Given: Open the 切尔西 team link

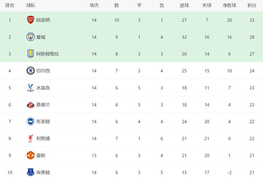Looking at the screenshot, I should (x=43, y=71).
